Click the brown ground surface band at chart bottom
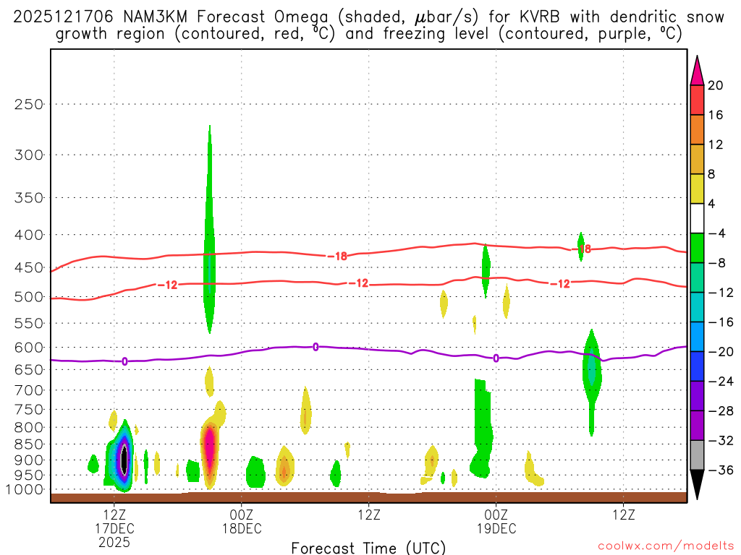The image size is (741, 555). 368,497
